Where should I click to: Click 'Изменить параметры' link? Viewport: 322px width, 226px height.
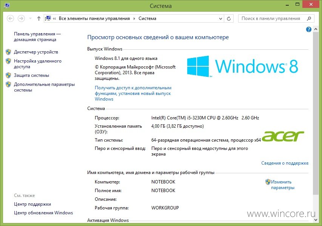pos(283,185)
